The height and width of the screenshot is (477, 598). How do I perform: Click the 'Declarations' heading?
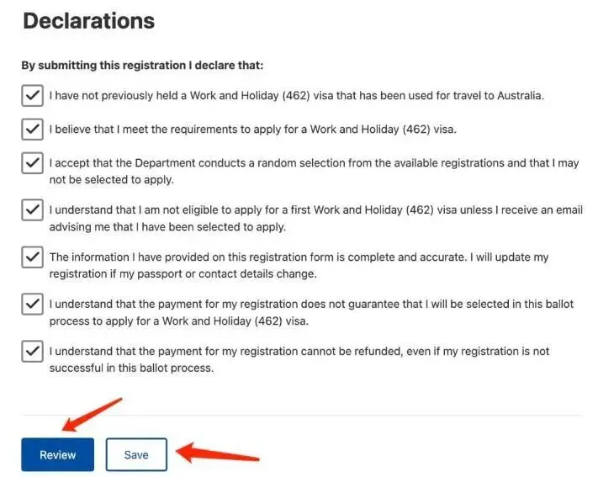pyautogui.click(x=89, y=21)
